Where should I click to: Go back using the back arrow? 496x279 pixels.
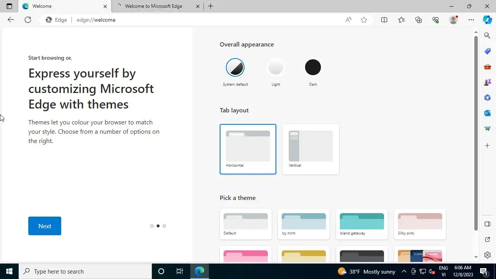(x=11, y=20)
